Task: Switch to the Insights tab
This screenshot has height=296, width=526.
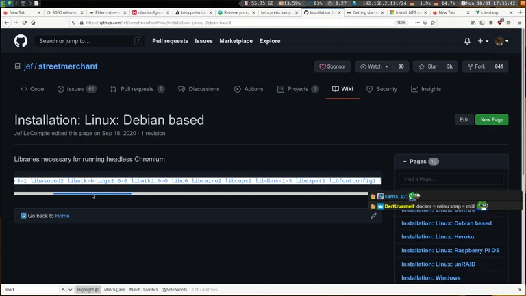Action: (x=426, y=89)
